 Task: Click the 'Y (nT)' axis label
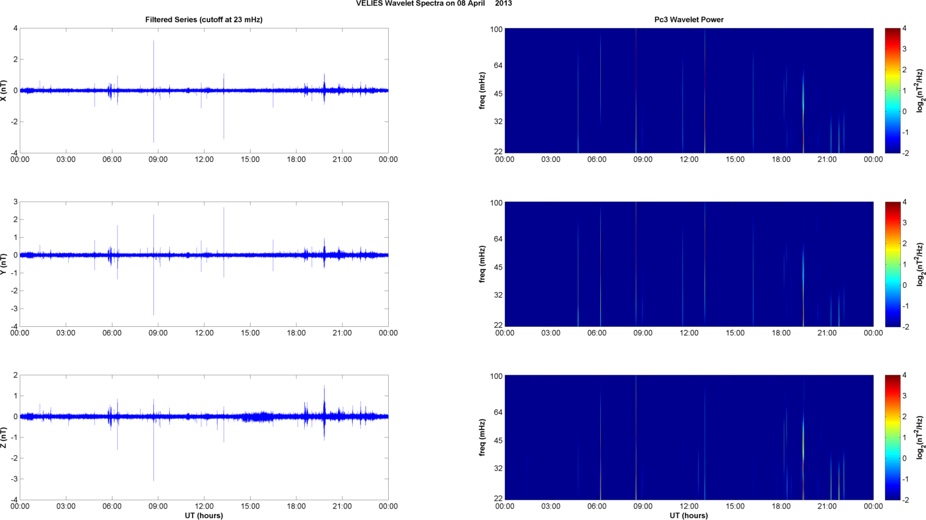[x=4, y=264]
